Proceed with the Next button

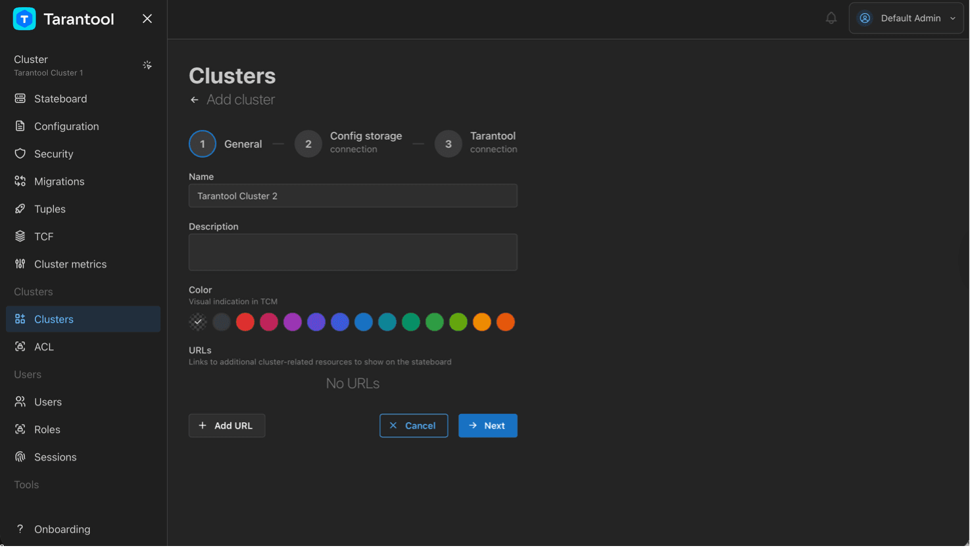tap(488, 426)
